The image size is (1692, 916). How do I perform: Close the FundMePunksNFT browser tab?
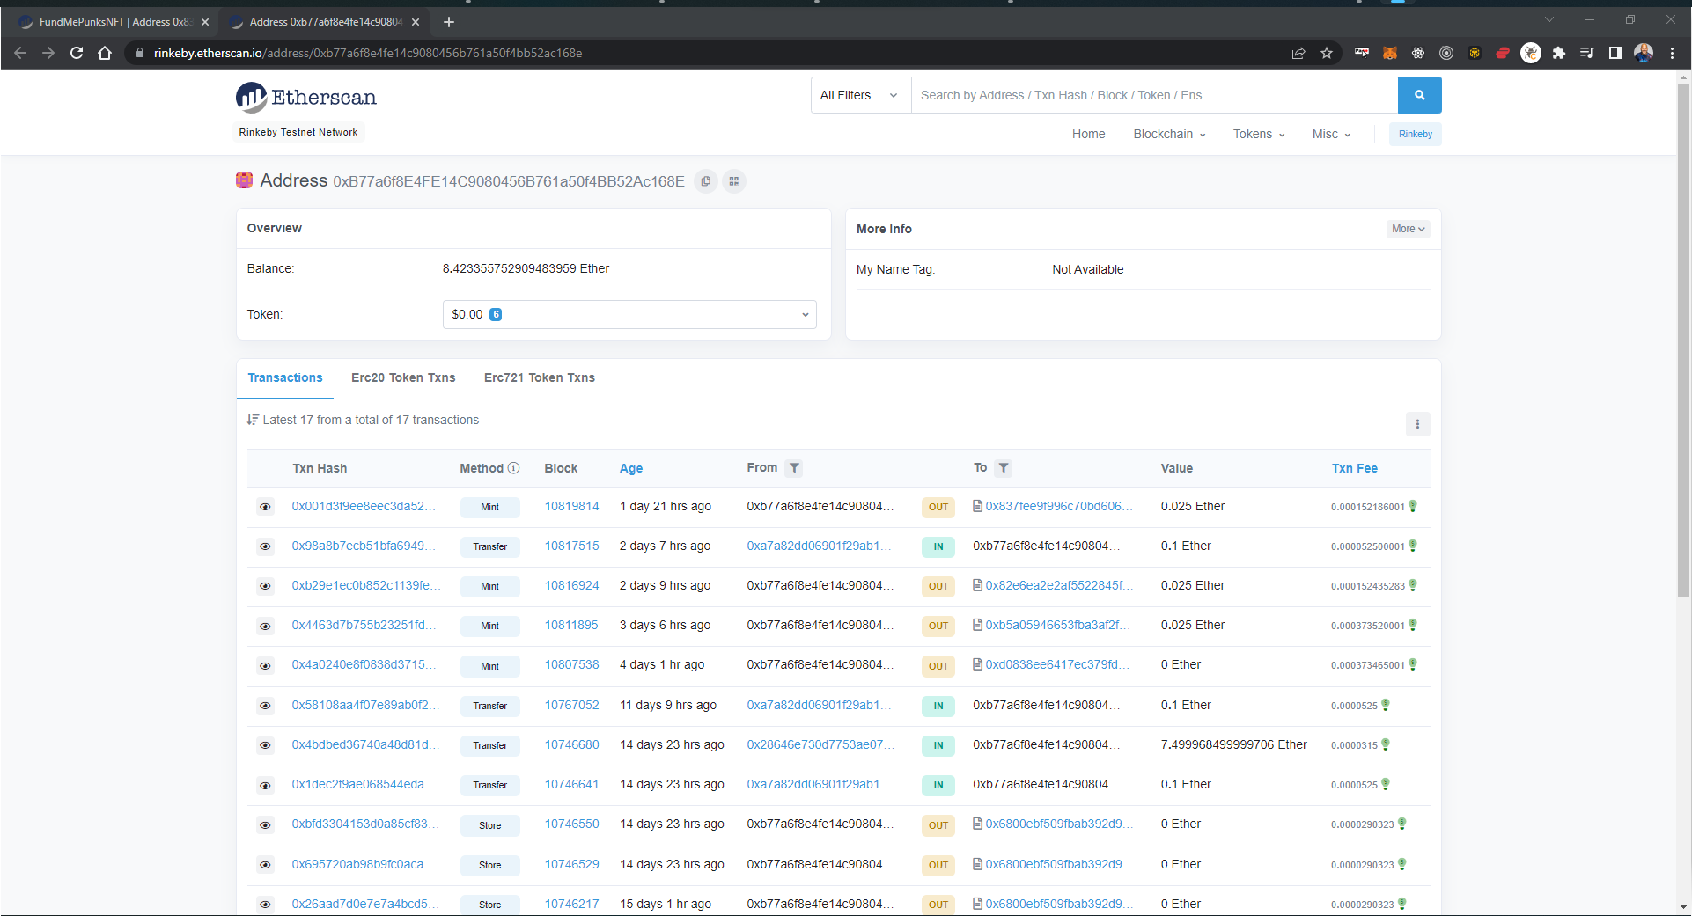(x=205, y=22)
